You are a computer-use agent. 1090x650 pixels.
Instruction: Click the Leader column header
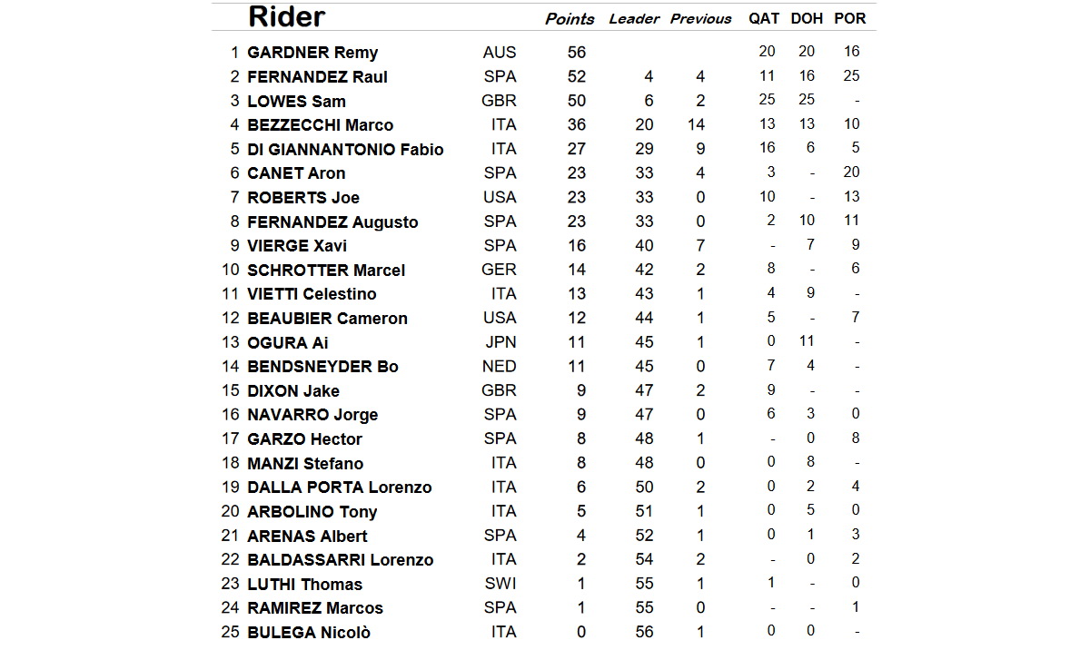click(x=634, y=19)
